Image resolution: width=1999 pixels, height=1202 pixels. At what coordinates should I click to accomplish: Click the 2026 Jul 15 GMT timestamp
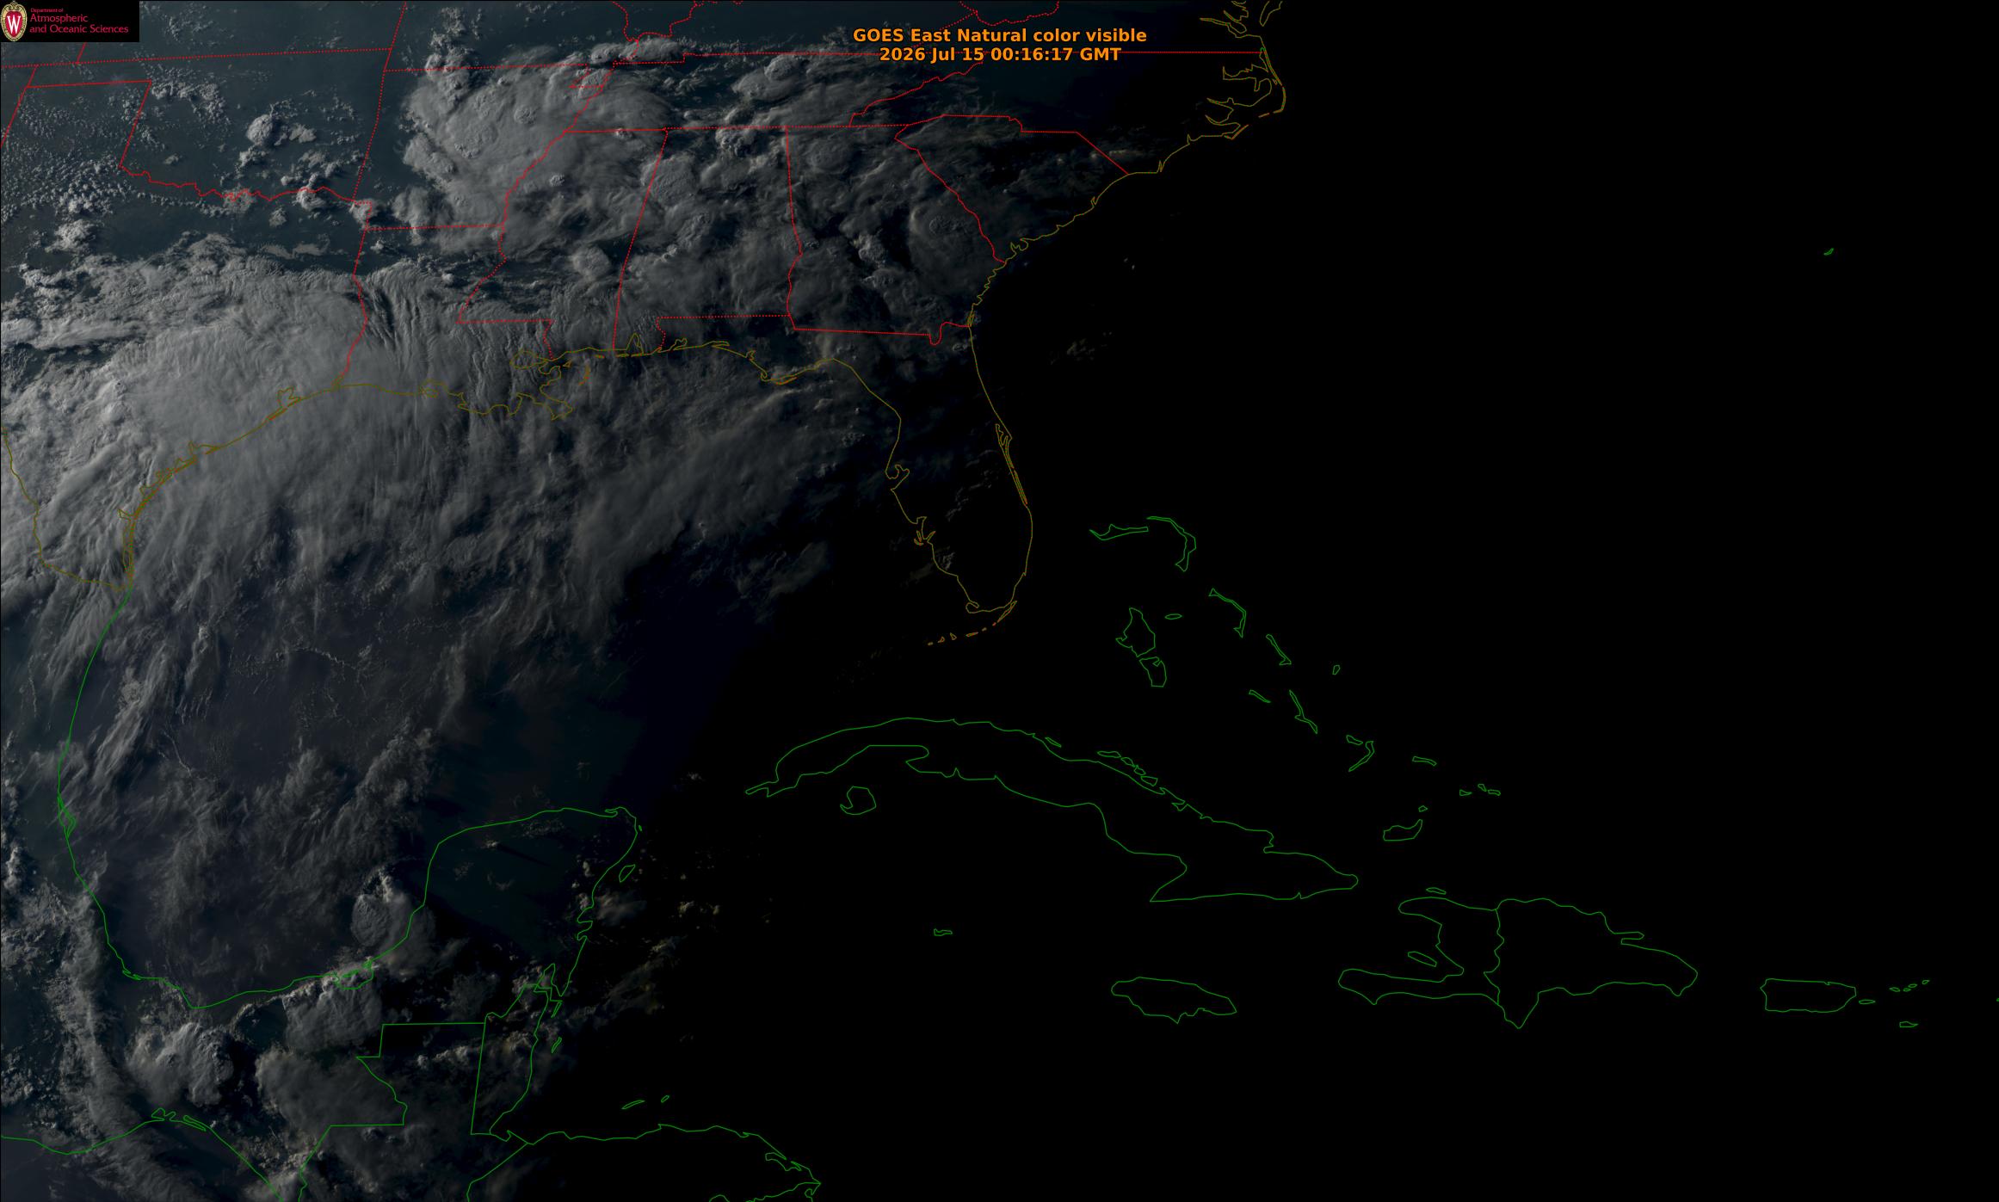pyautogui.click(x=999, y=54)
